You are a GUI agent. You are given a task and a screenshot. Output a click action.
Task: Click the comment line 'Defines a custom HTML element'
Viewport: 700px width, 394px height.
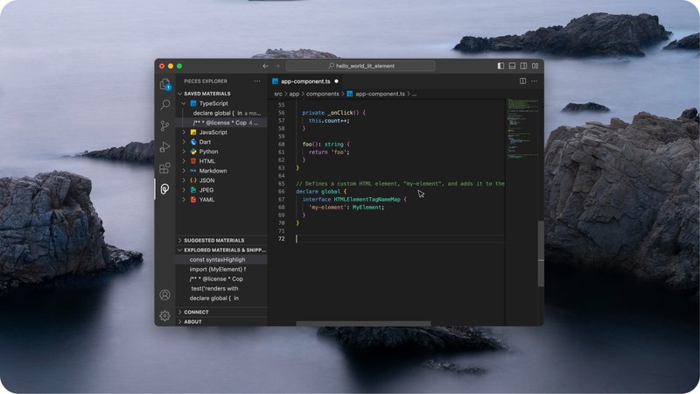tap(401, 184)
